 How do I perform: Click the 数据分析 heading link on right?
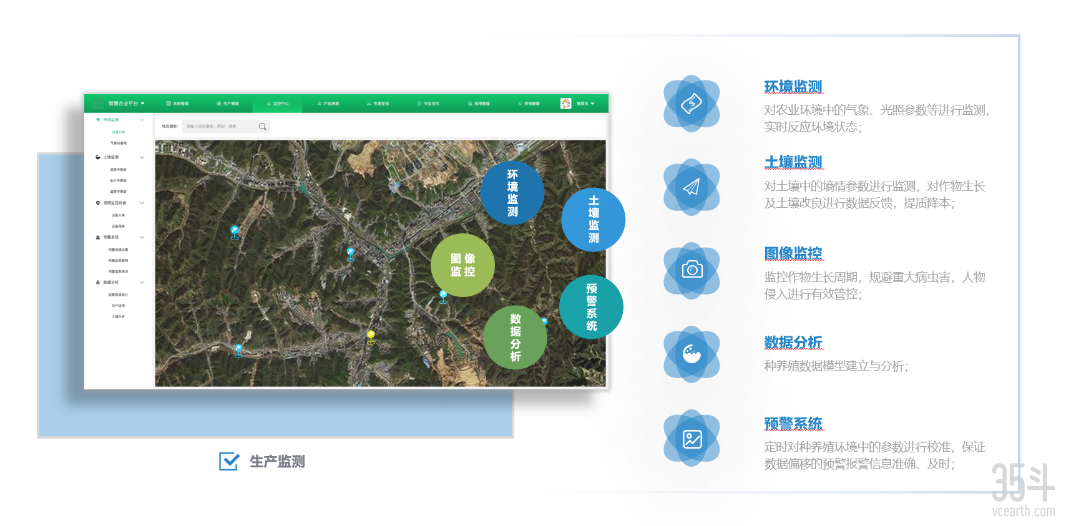click(x=793, y=342)
